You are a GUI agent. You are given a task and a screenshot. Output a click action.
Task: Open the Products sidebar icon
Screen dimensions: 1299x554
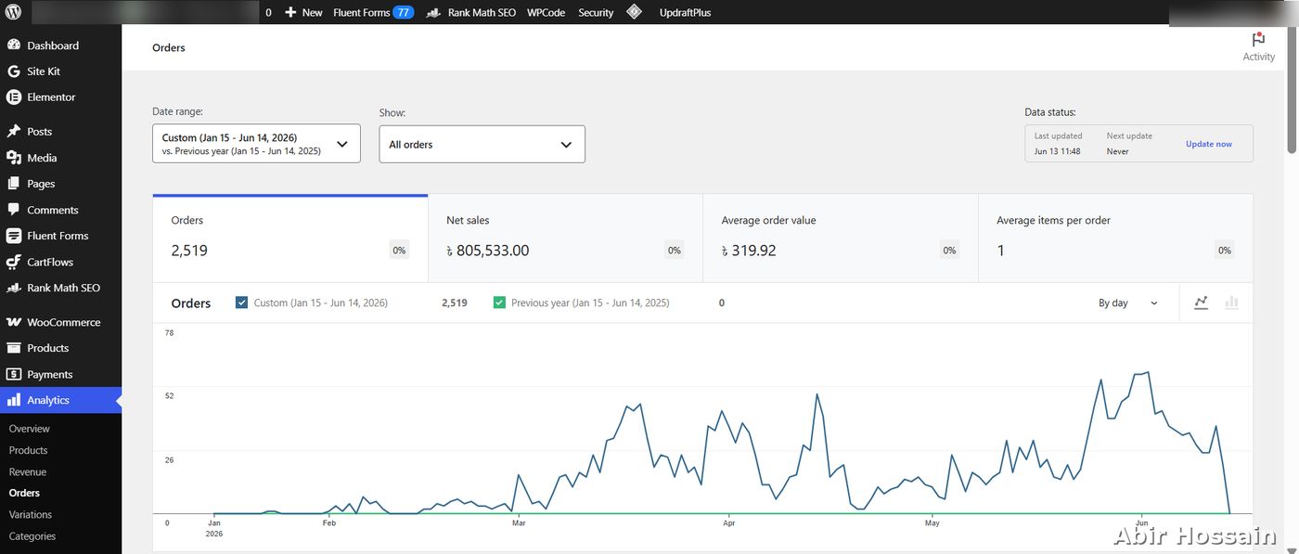[x=14, y=348]
